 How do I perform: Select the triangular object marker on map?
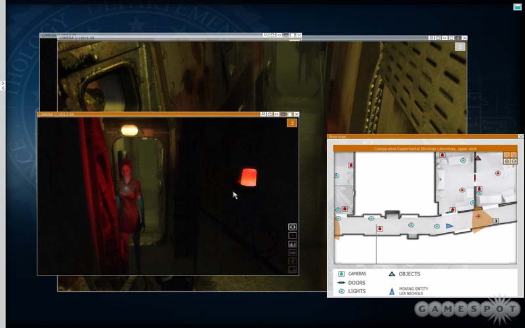(478, 158)
